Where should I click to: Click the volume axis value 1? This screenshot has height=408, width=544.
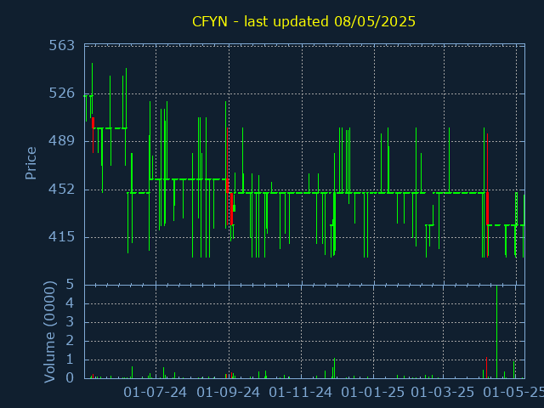tap(70, 360)
